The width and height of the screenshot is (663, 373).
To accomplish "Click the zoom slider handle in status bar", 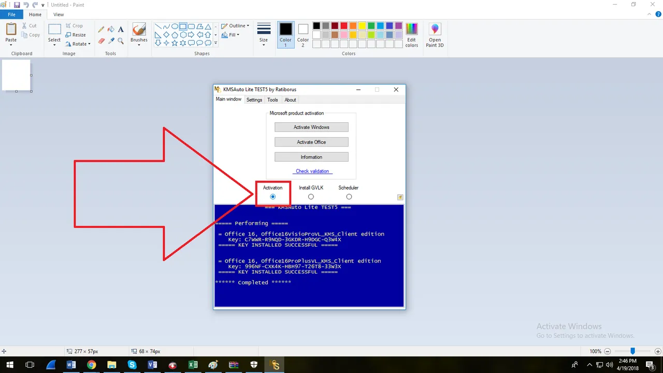I will (632, 351).
